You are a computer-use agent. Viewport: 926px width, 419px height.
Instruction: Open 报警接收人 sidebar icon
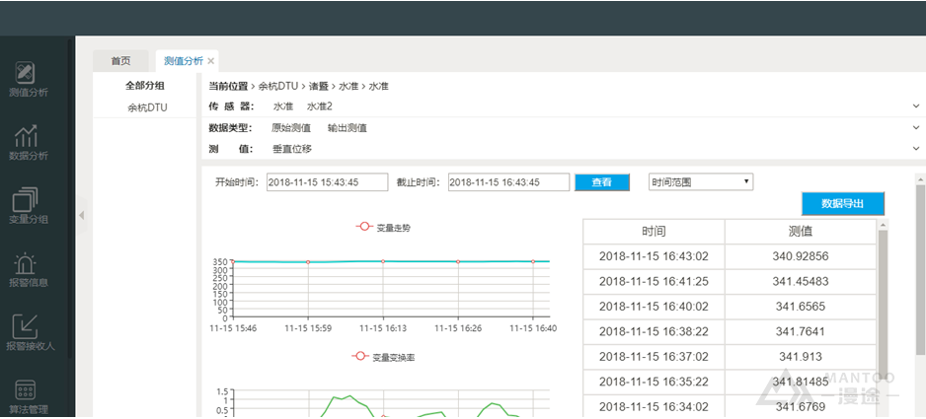pyautogui.click(x=27, y=332)
